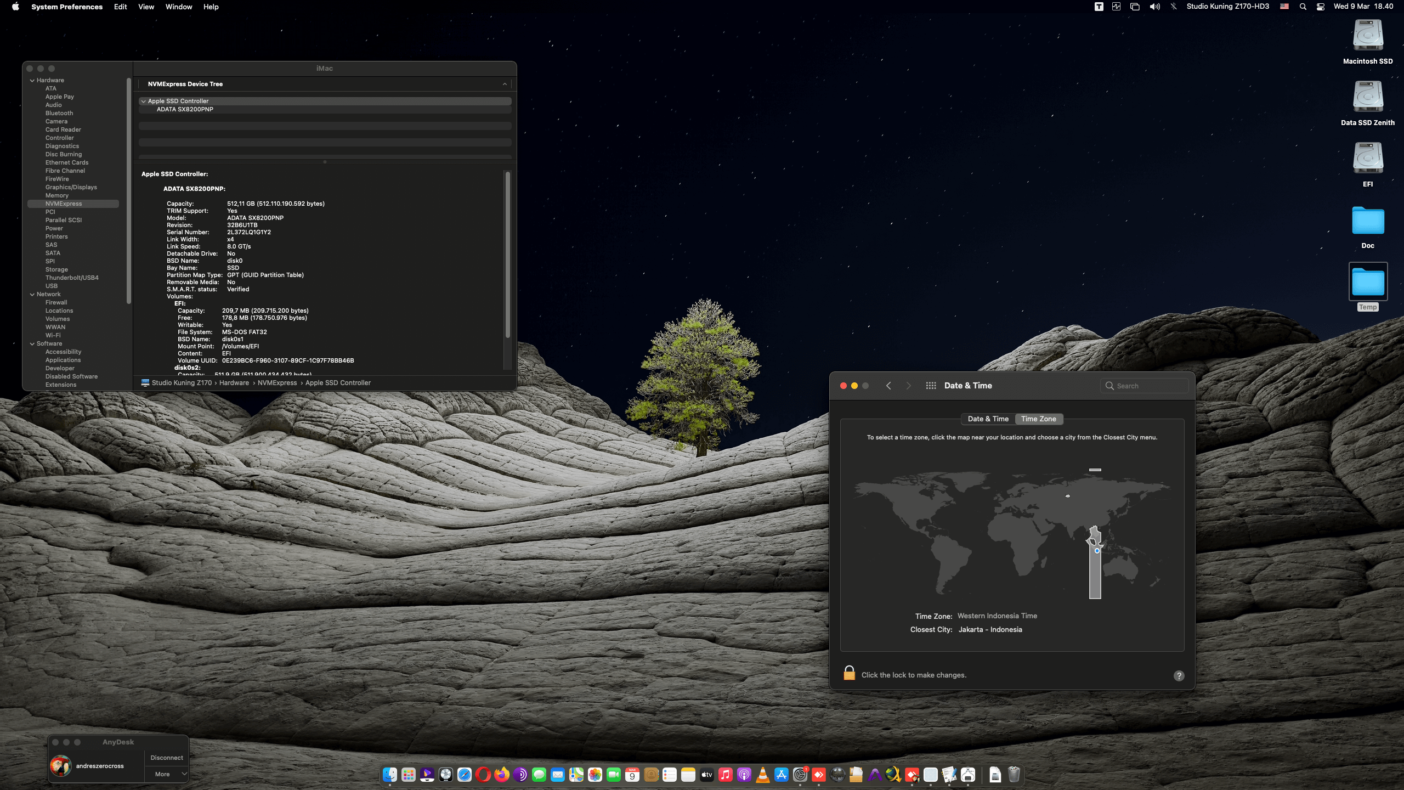Screen dimensions: 1404x790
Task: Click the details pane vertical scrollbar
Action: (507, 255)
